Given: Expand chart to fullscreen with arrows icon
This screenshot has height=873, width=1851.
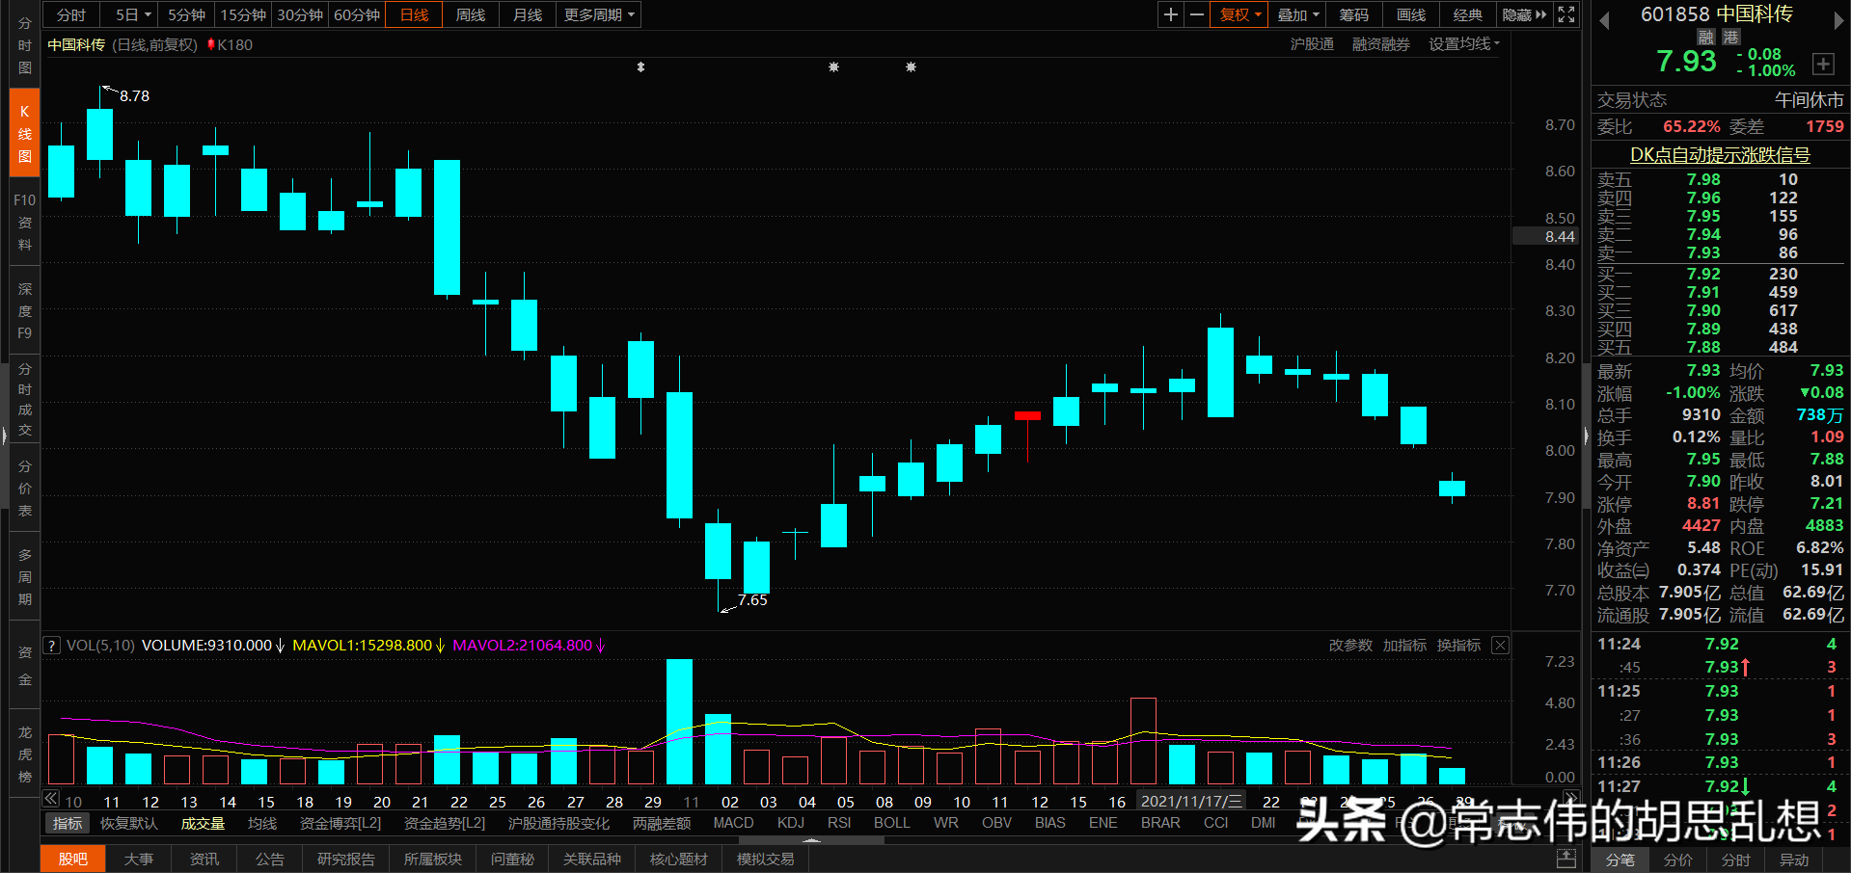Looking at the screenshot, I should [x=1565, y=14].
